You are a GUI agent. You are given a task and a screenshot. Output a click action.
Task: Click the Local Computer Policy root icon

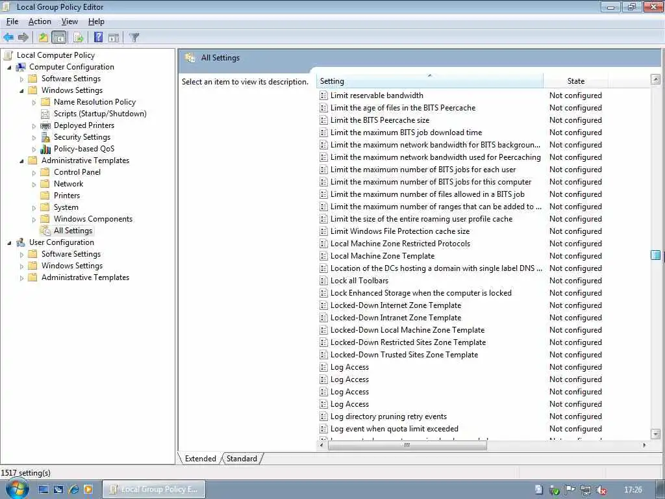(8, 55)
